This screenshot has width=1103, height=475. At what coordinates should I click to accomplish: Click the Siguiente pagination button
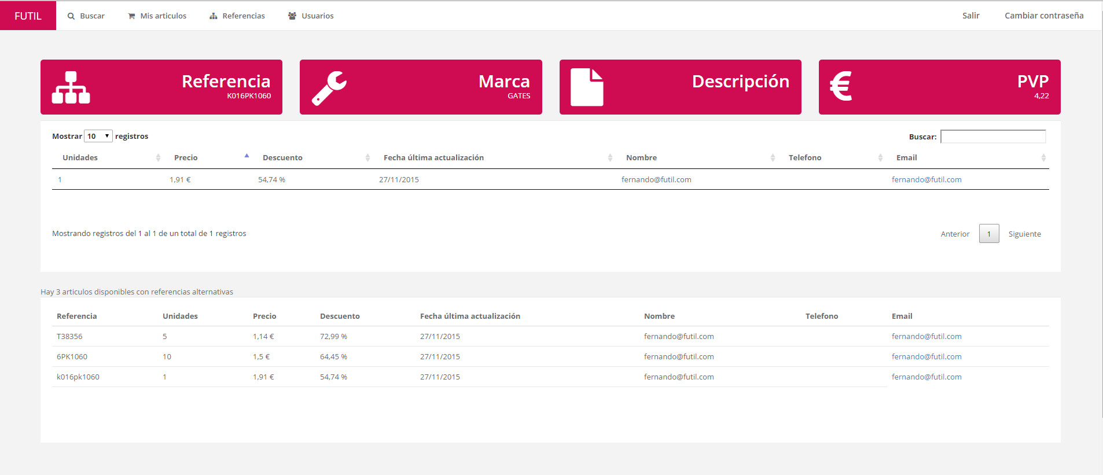[1024, 234]
